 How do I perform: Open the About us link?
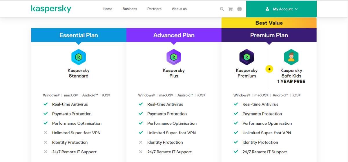coord(179,9)
